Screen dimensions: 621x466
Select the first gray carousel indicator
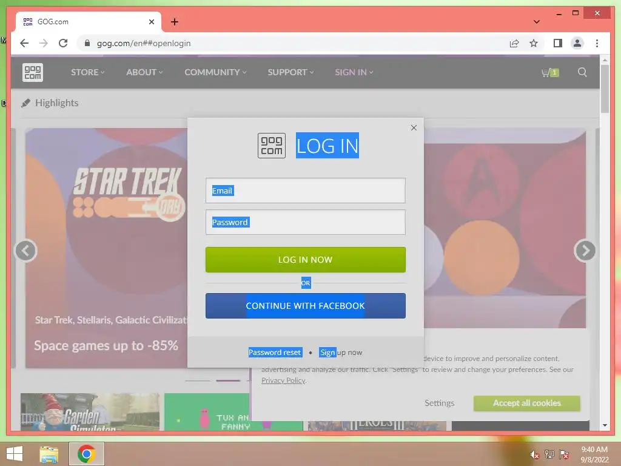[x=197, y=381]
